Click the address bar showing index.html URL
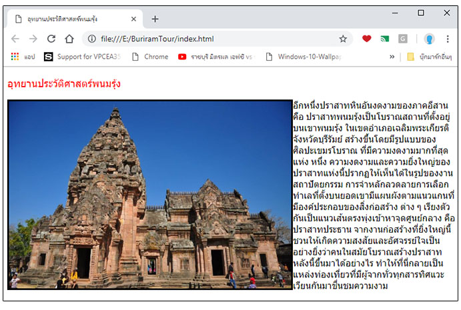Viewport: 461px width, 310px height. point(213,39)
